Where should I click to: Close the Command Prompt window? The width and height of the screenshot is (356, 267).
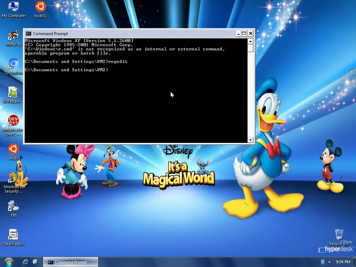point(250,34)
